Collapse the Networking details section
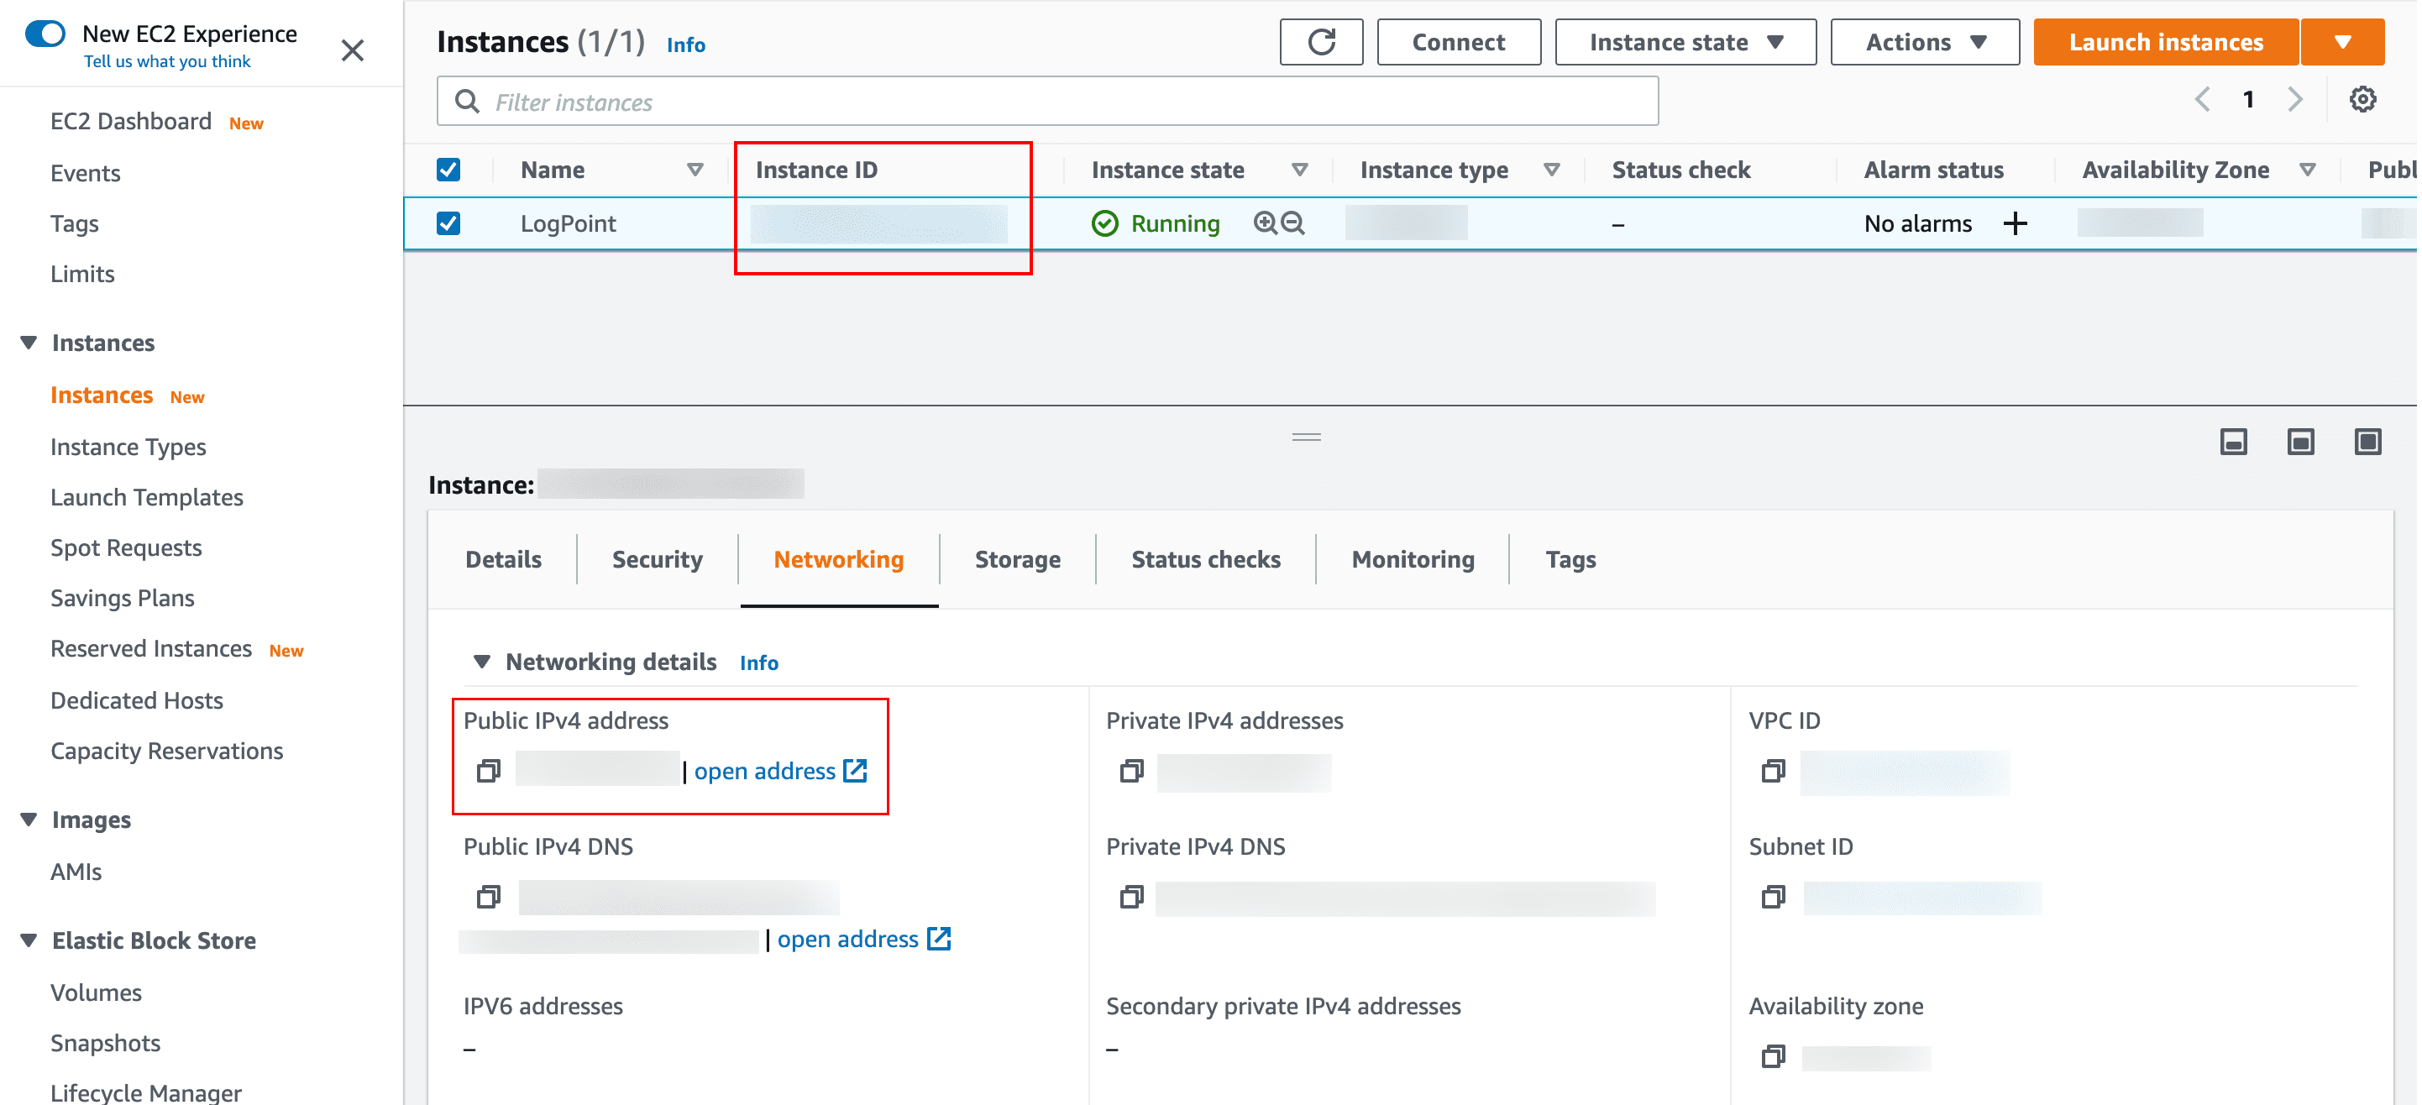Viewport: 2422px width, 1105px height. coord(482,661)
